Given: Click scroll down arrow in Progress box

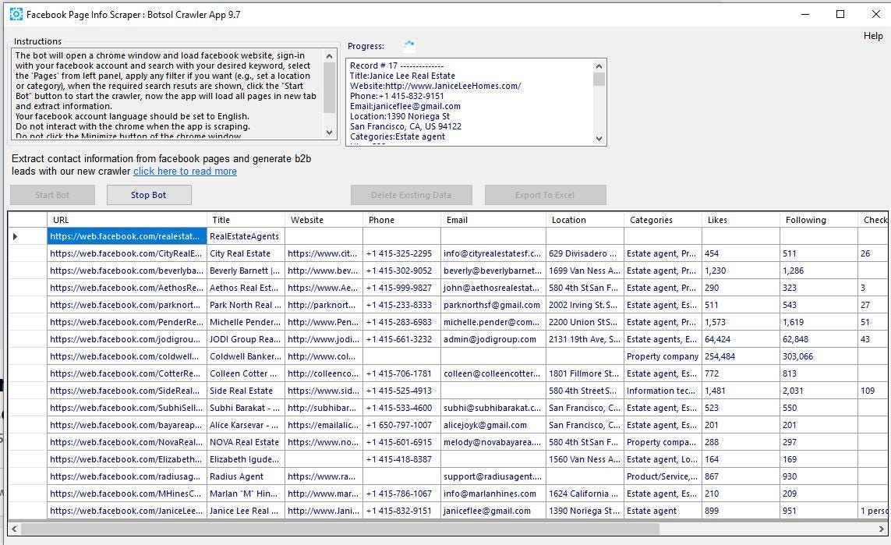Looking at the screenshot, I should (599, 138).
